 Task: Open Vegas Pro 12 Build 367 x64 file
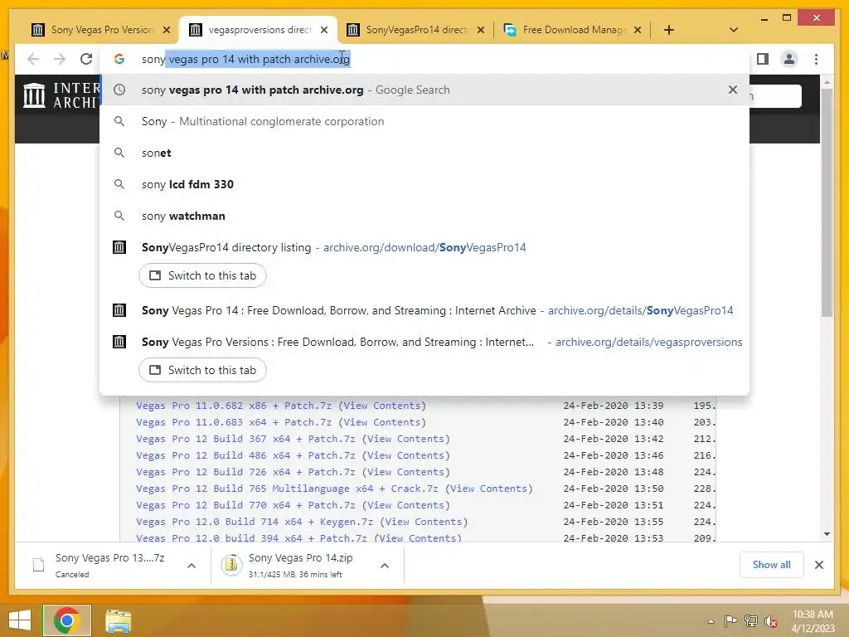(245, 439)
